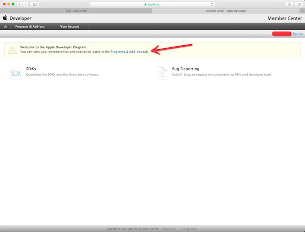Open the Privacy Policy footer link
Viewport: 305px width, 232px height.
point(190,229)
